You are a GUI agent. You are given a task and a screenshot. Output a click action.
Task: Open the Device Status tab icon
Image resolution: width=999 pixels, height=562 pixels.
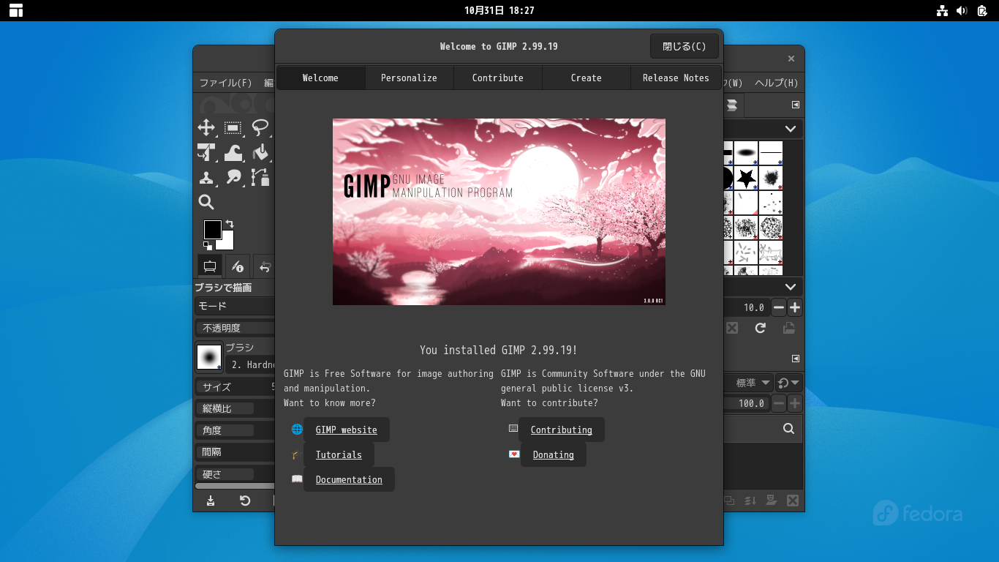tap(237, 266)
